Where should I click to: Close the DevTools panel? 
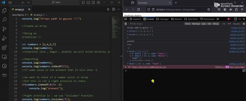(244, 19)
